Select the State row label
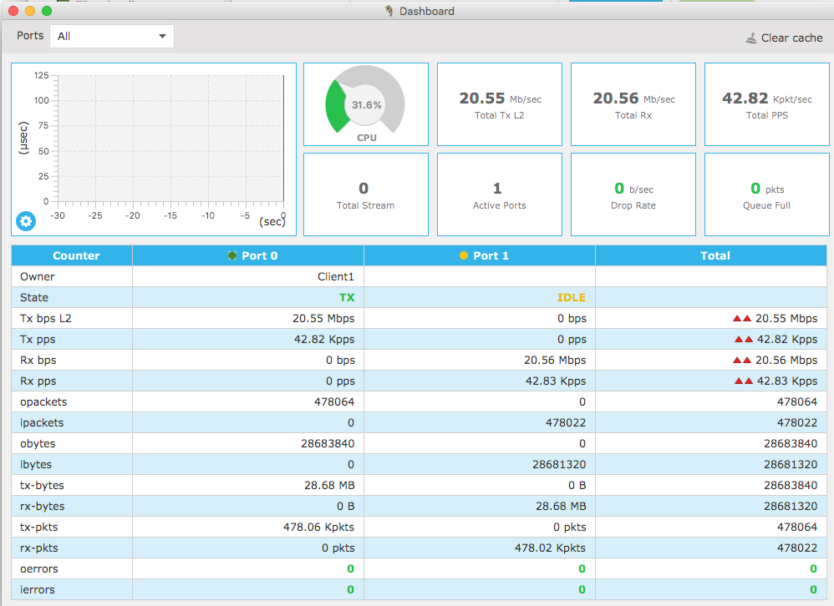 34,297
